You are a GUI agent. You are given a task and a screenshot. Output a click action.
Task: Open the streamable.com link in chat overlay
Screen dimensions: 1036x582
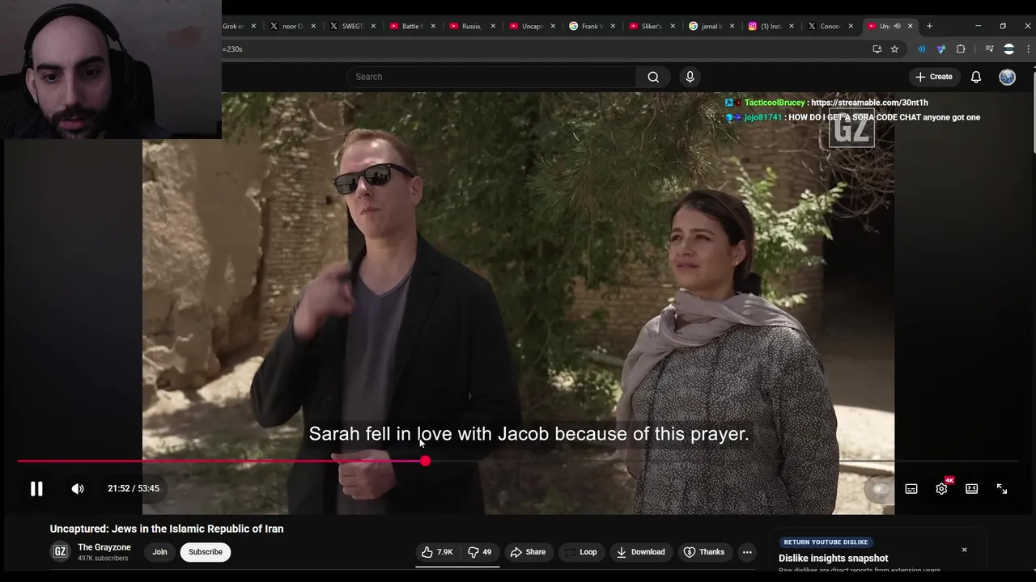[869, 103]
